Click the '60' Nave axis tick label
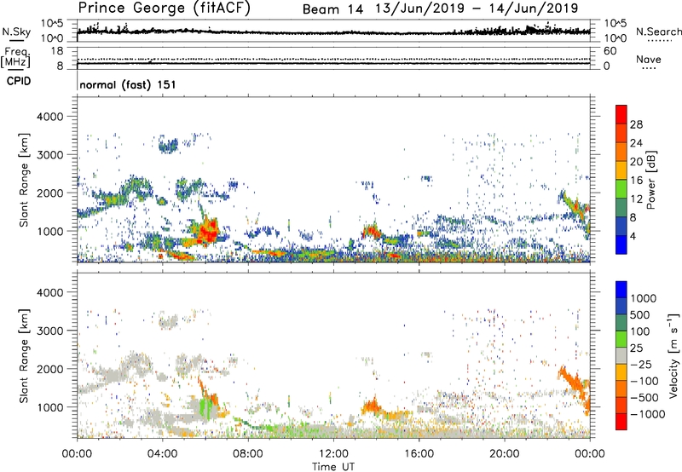This screenshot has width=682, height=472. (610, 51)
